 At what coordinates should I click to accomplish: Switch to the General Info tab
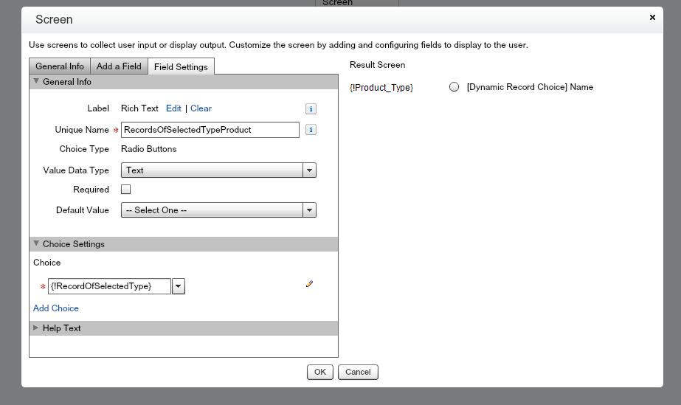tap(60, 66)
